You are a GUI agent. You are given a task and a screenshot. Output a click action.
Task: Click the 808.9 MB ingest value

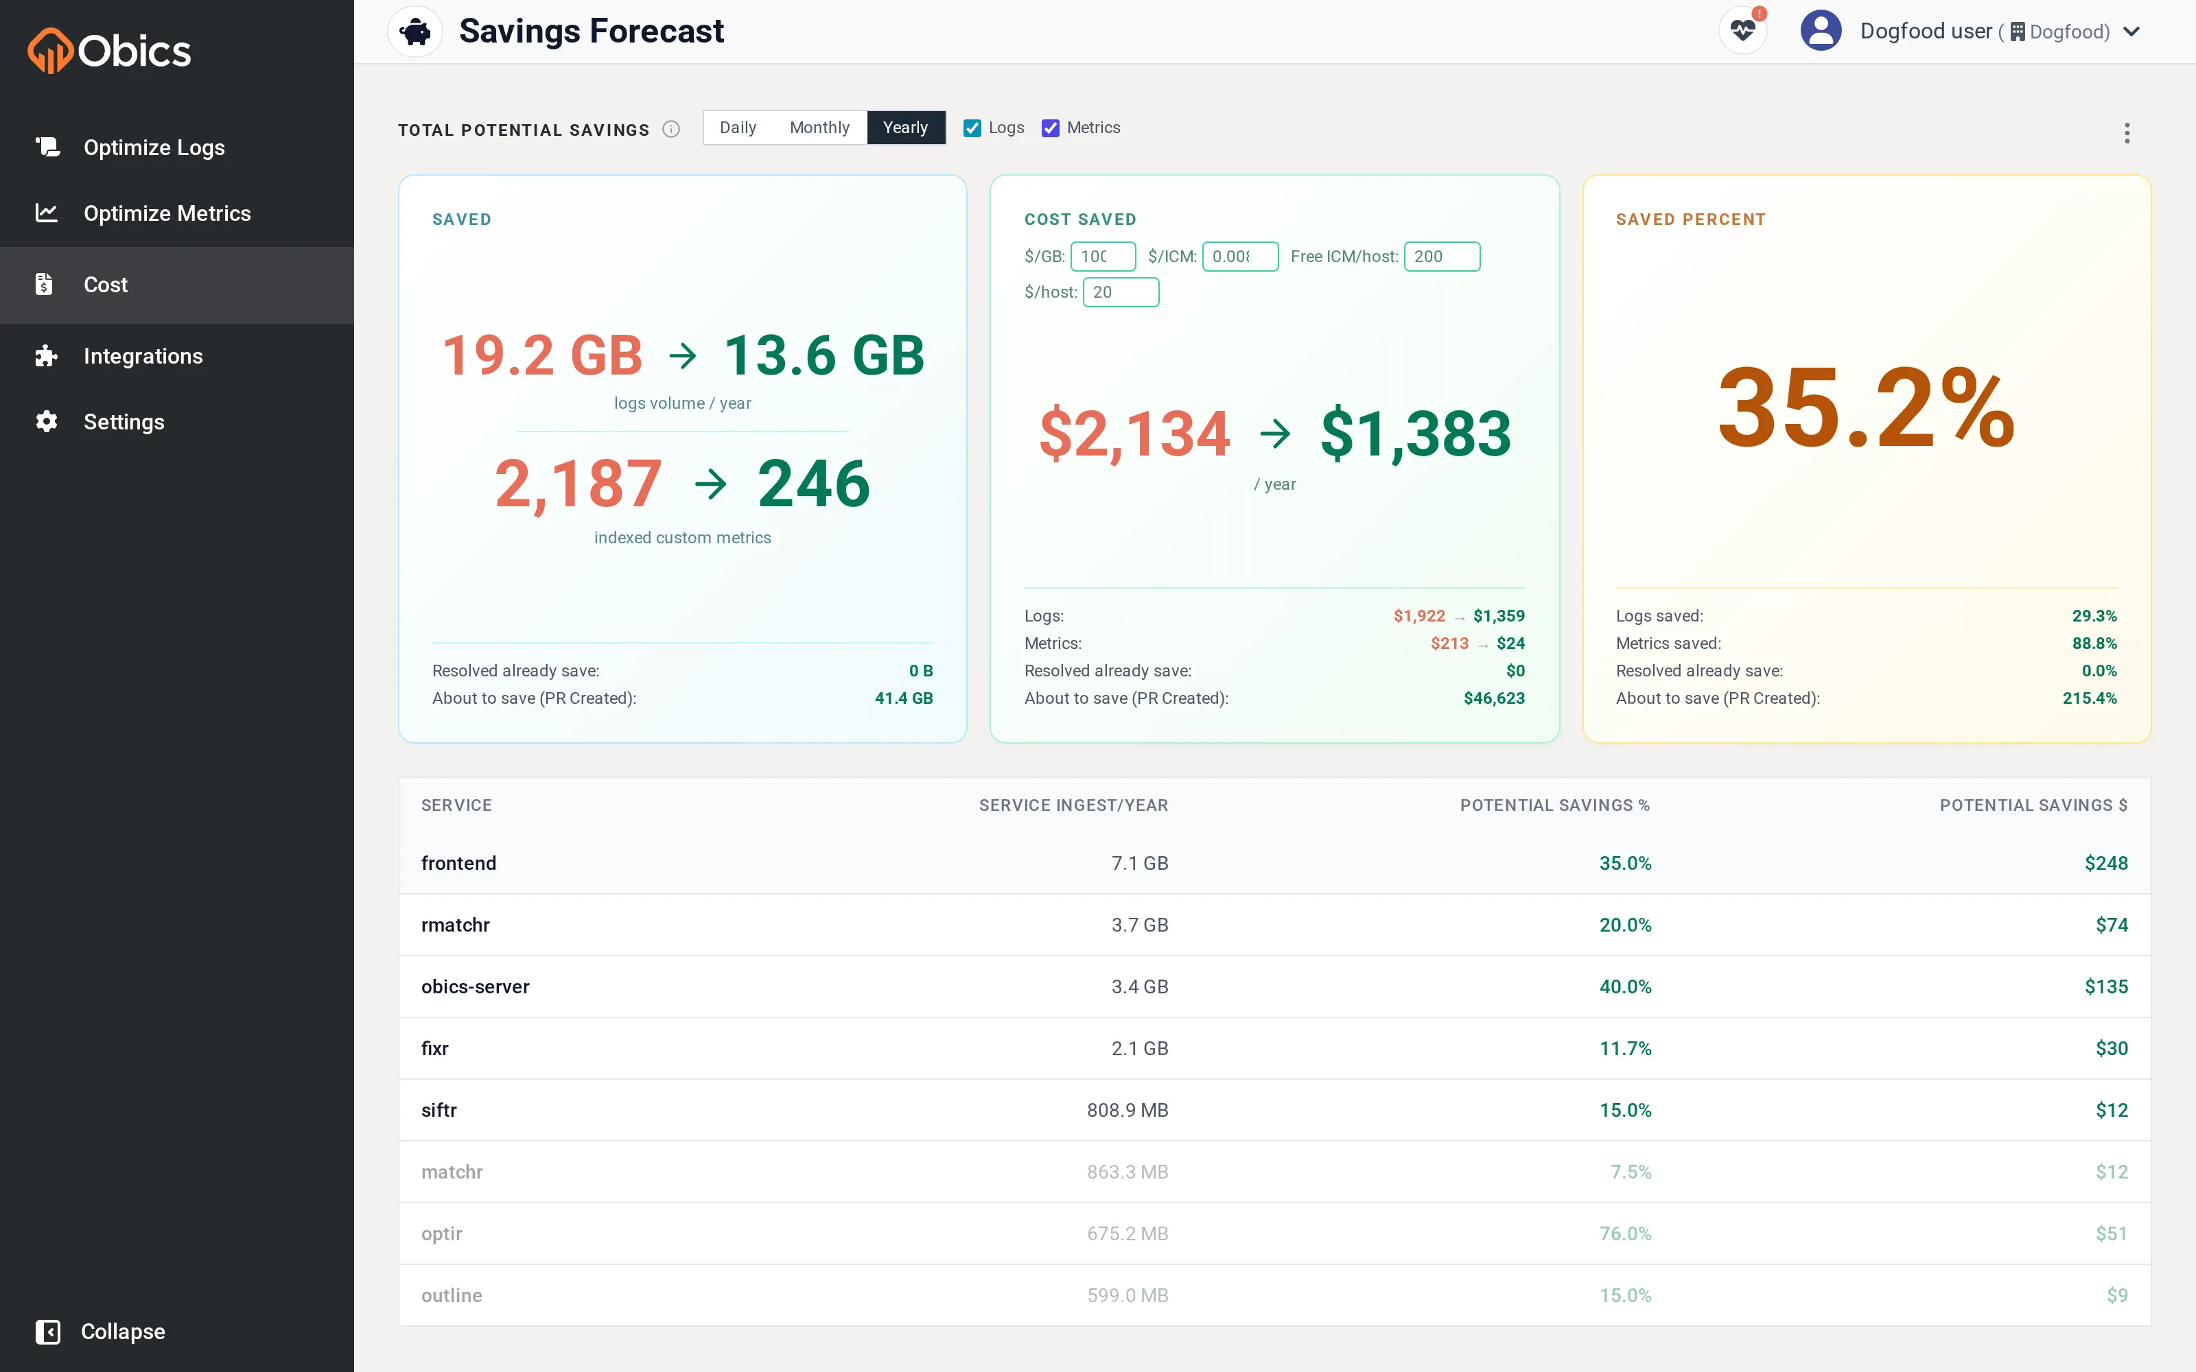pos(1127,1110)
